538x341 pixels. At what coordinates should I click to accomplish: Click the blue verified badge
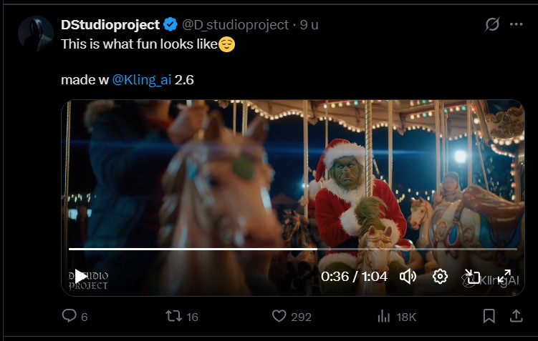[x=170, y=24]
